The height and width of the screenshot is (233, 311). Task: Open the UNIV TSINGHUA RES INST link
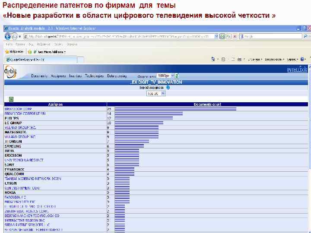(x=24, y=160)
